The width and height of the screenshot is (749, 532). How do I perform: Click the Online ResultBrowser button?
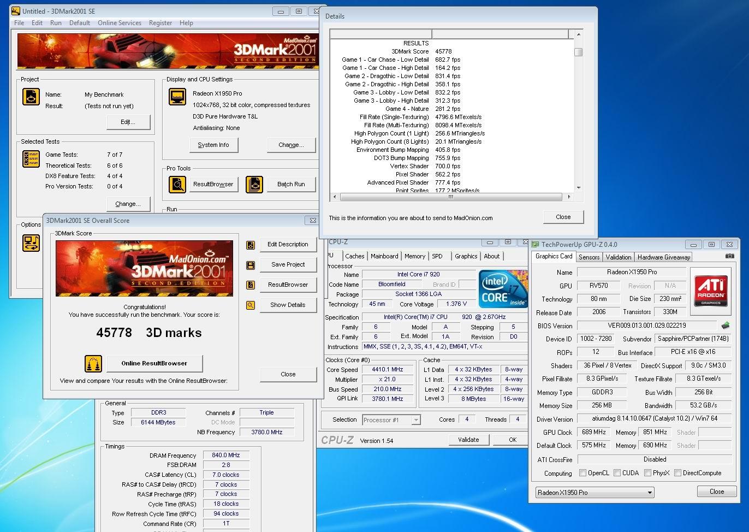[154, 364]
